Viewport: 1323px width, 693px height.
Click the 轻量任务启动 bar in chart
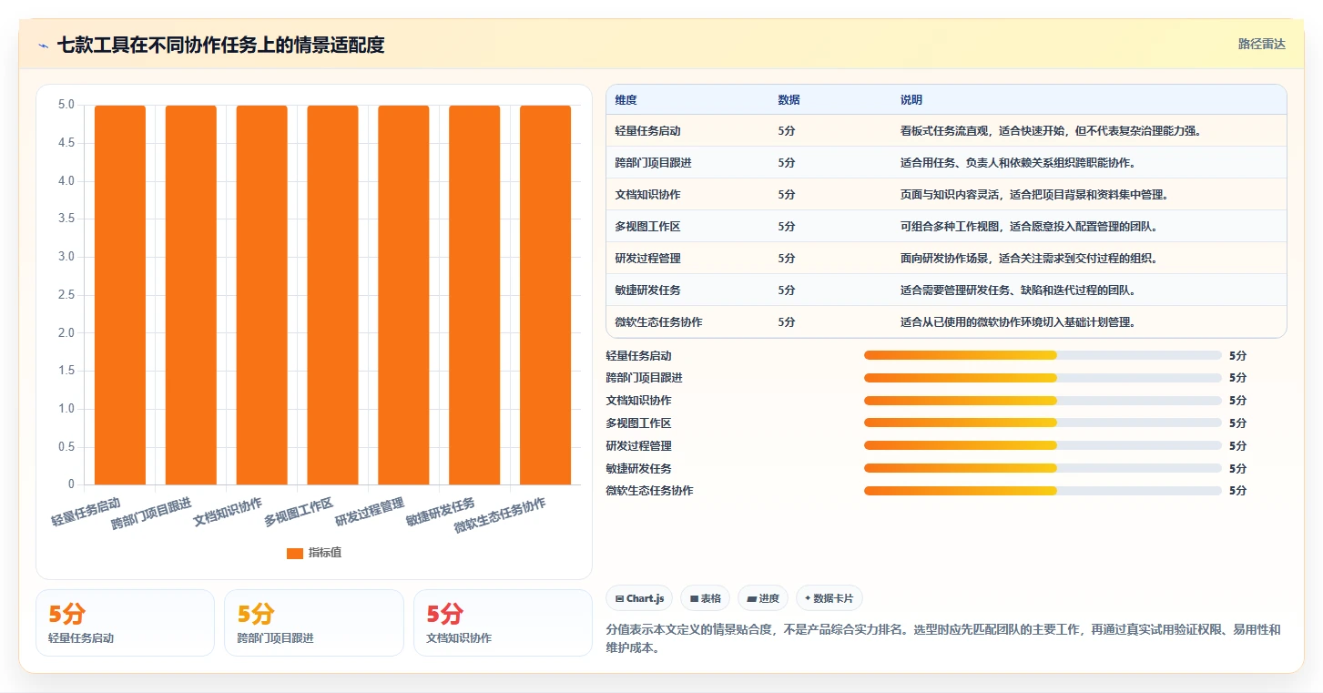pyautogui.click(x=120, y=295)
